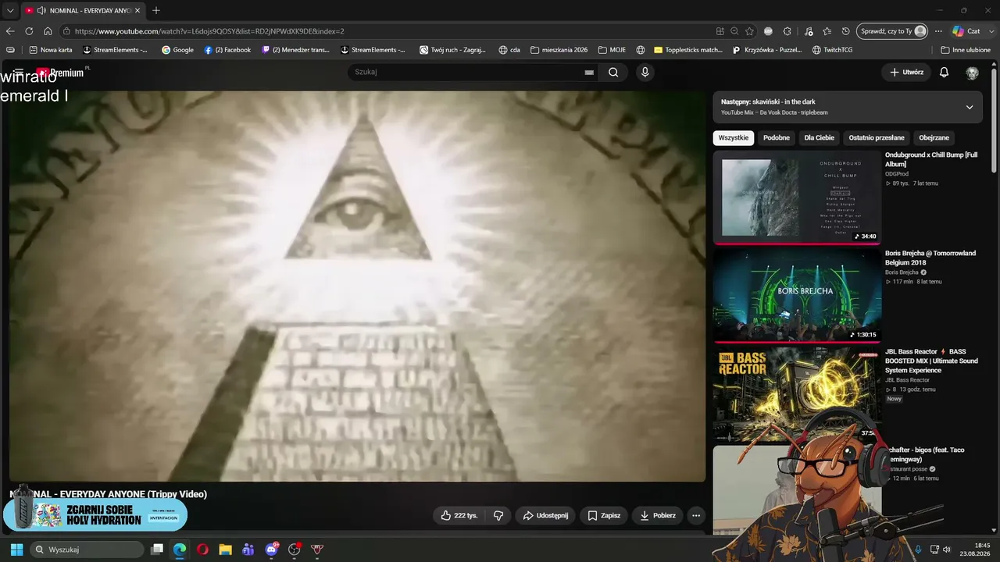1000x562 pixels.
Task: Open the cda bookmark
Action: click(509, 50)
